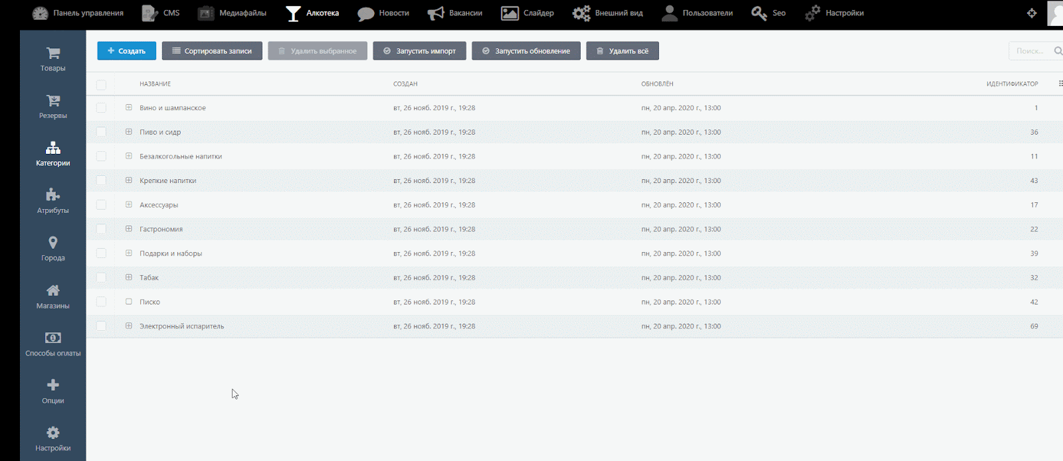Expand the Вино и шампанское category
The height and width of the screenshot is (461, 1063).
click(129, 107)
